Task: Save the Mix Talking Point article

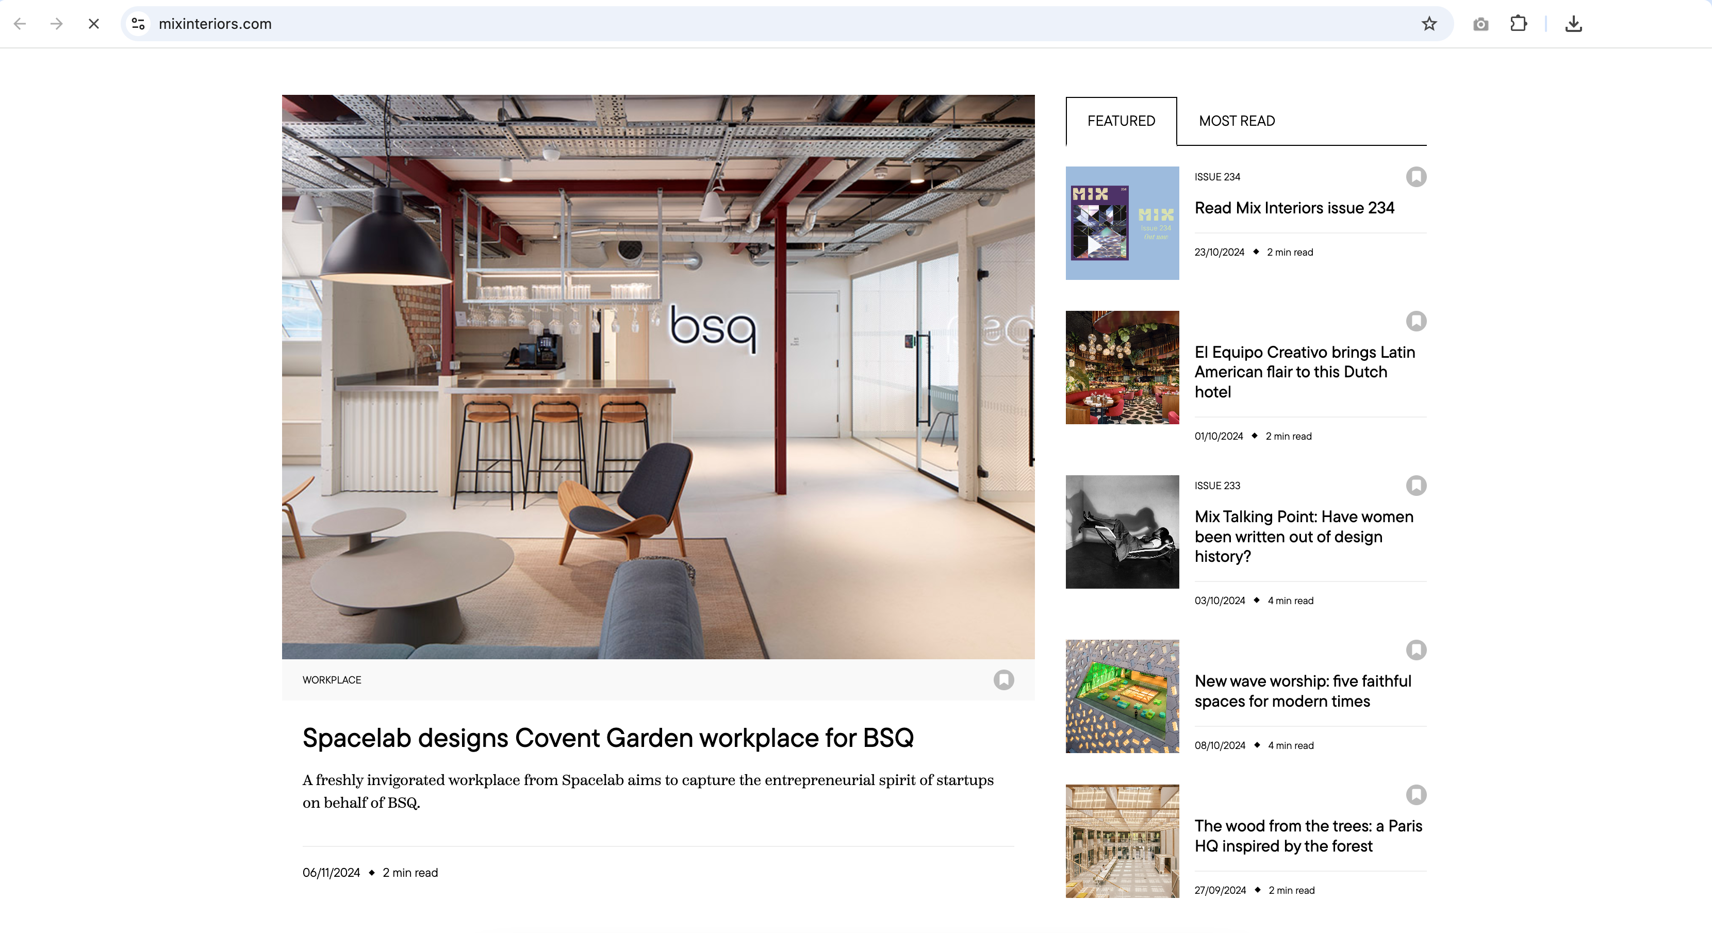Action: pyautogui.click(x=1417, y=486)
